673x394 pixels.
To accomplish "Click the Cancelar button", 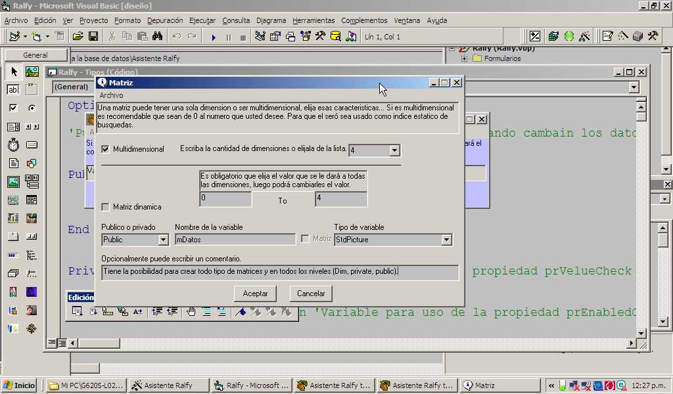I will click(311, 294).
